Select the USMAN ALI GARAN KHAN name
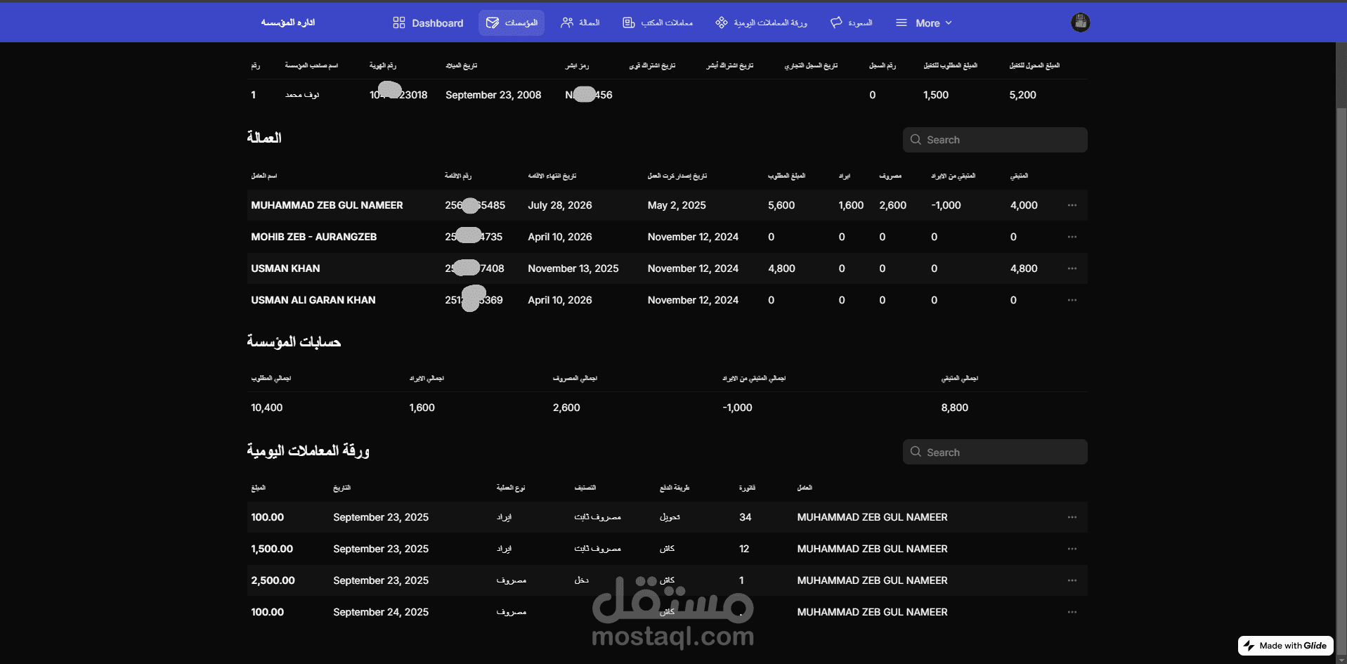 point(313,300)
